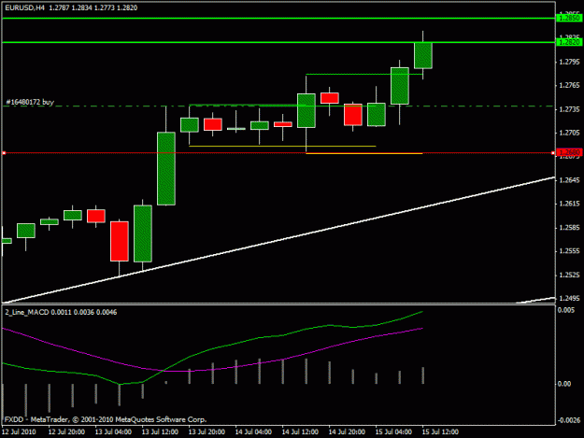Image resolution: width=584 pixels, height=438 pixels.
Task: Click the MACD -0.0026 scale value
Action: (568, 420)
